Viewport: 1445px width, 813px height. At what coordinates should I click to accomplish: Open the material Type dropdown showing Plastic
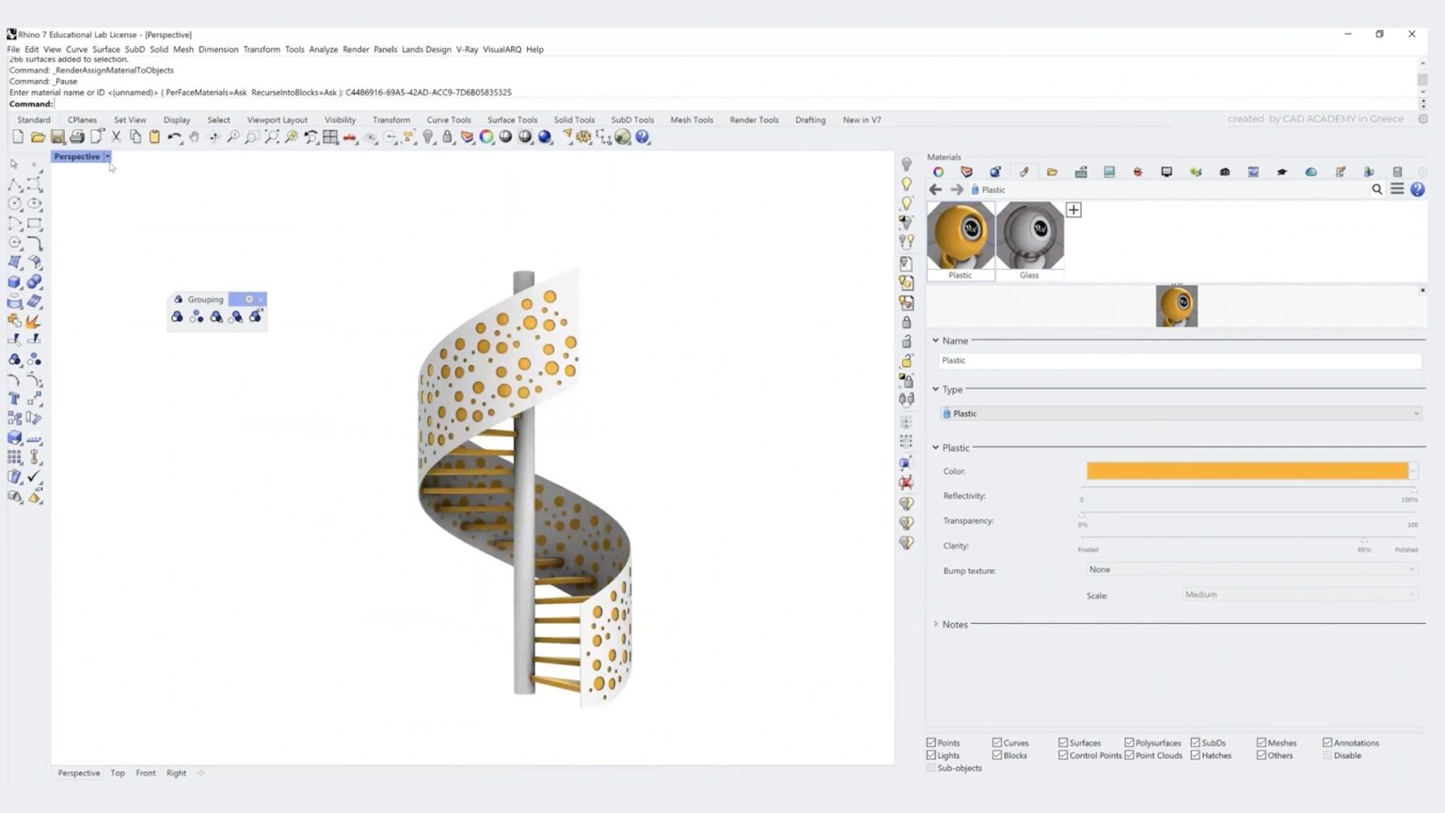click(1180, 413)
